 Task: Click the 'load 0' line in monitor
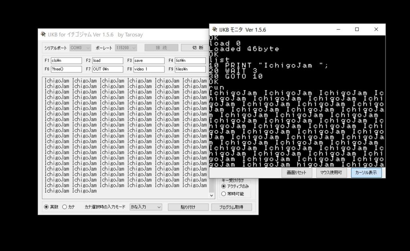click(x=225, y=43)
